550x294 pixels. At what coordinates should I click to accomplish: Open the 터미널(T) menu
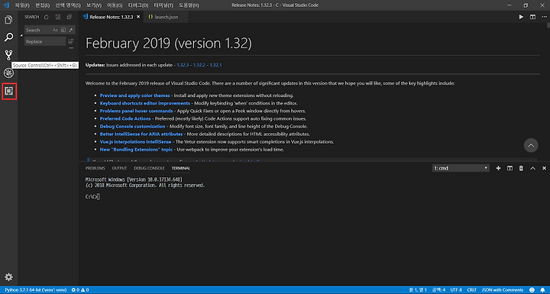(x=163, y=5)
